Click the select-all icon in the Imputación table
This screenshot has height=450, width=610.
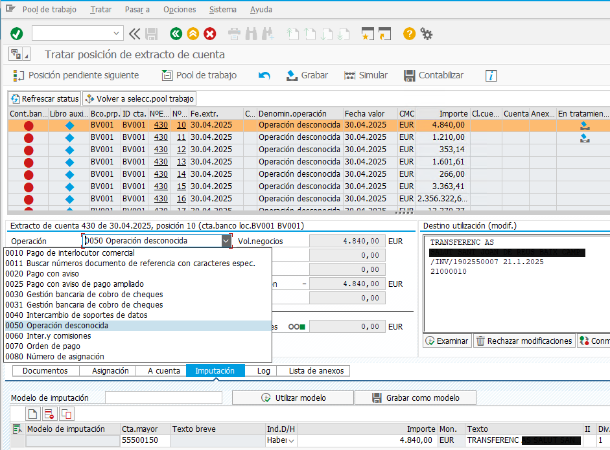(18, 429)
